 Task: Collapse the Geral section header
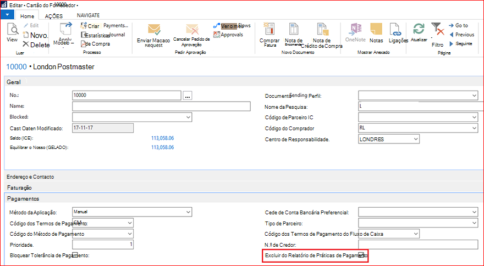pyautogui.click(x=244, y=82)
